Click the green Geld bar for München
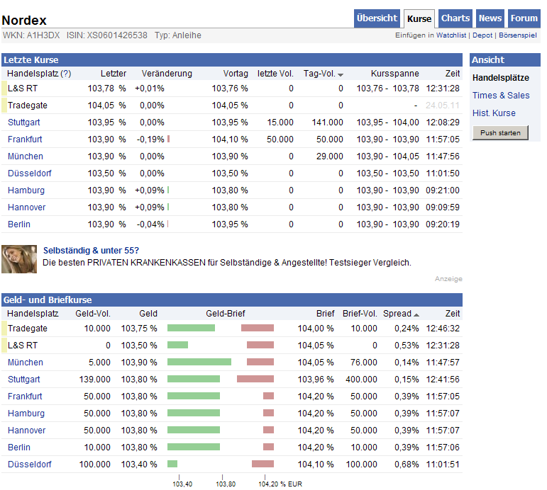This screenshot has width=547, height=490. [199, 362]
